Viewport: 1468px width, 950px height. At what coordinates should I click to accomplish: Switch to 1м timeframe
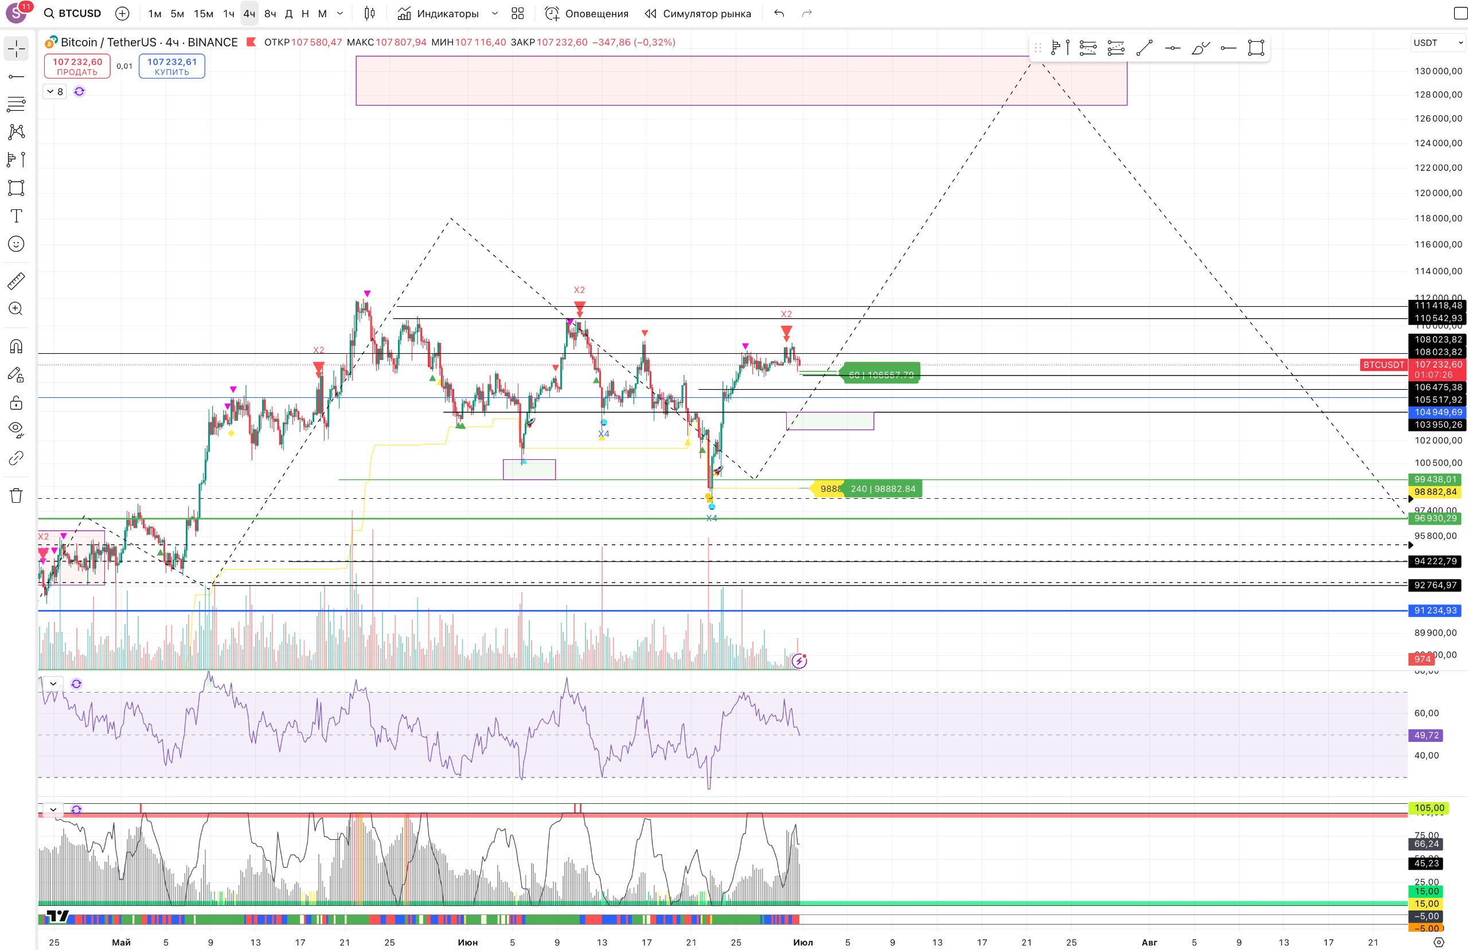154,13
